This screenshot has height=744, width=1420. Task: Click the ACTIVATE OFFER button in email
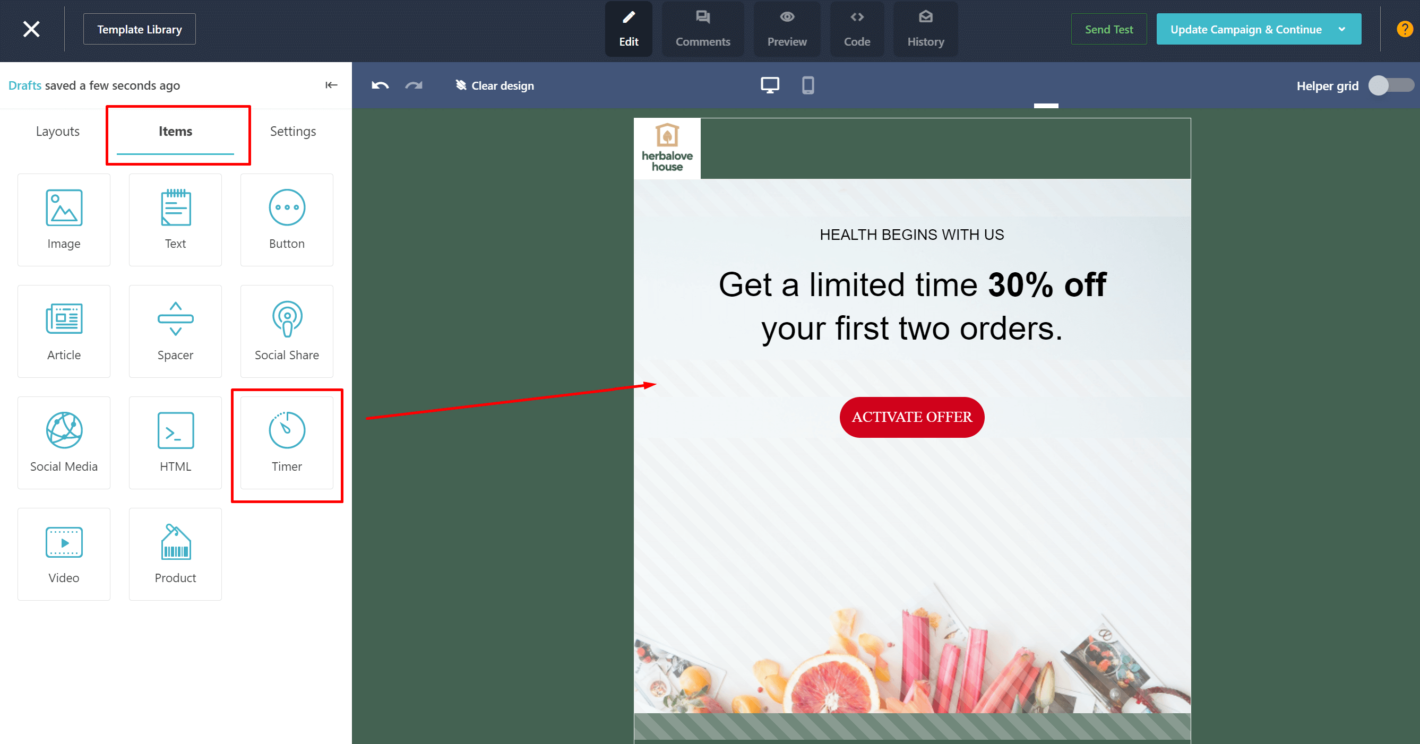912,417
